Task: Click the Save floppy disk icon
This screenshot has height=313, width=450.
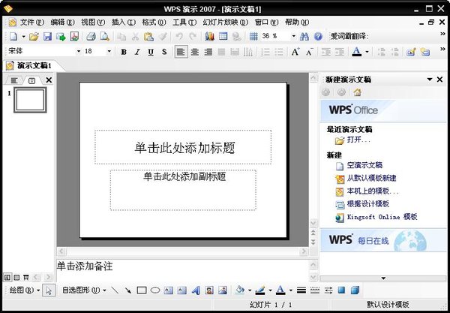Action: pos(47,37)
